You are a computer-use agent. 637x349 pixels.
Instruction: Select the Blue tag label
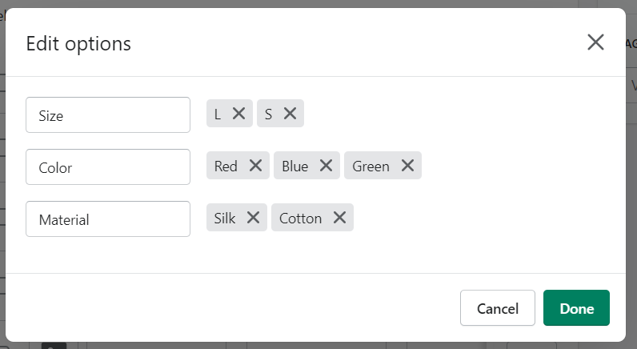(295, 166)
